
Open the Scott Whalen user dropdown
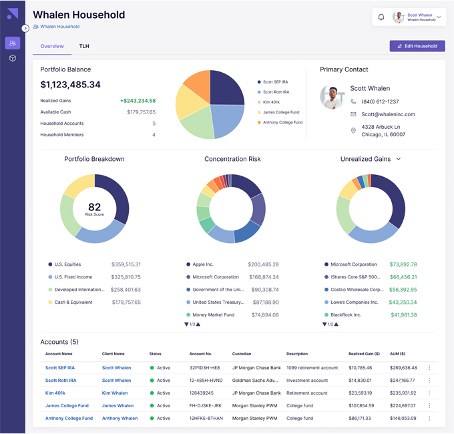click(439, 17)
